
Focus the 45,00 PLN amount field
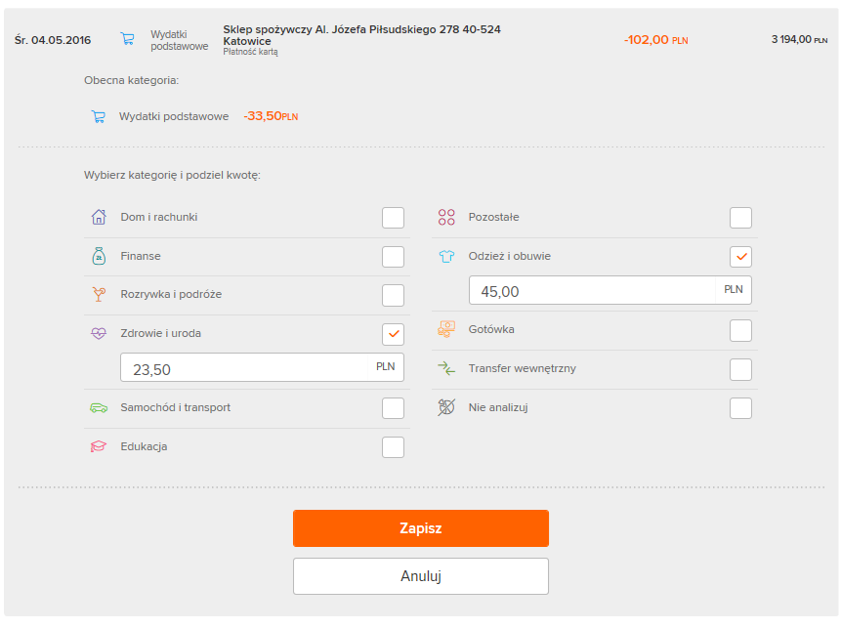click(x=593, y=291)
